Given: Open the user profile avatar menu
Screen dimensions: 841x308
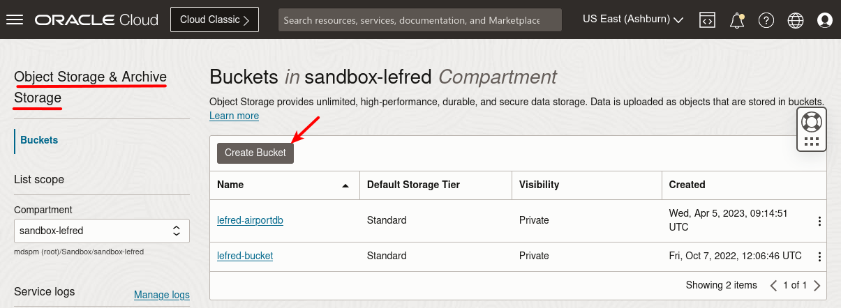Looking at the screenshot, I should pyautogui.click(x=825, y=20).
